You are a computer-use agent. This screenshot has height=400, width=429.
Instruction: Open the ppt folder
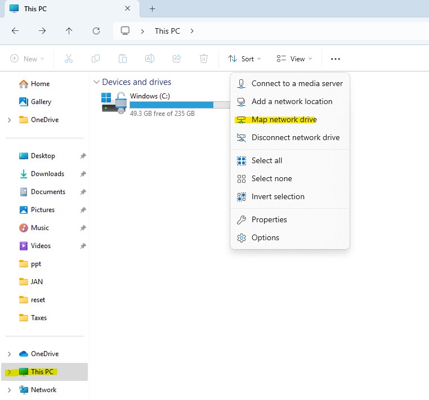click(30, 264)
